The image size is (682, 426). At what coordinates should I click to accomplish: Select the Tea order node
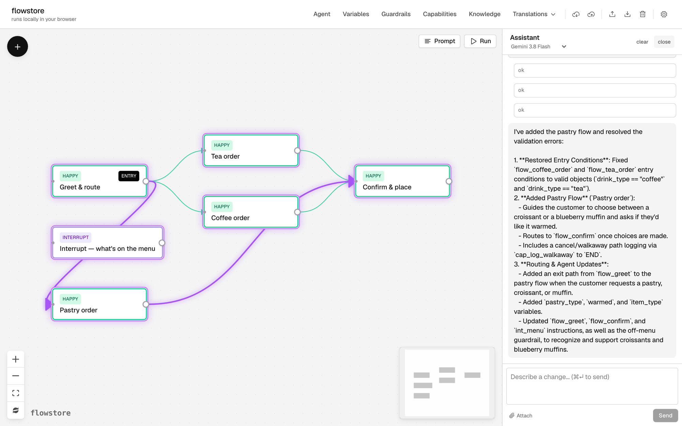251,151
